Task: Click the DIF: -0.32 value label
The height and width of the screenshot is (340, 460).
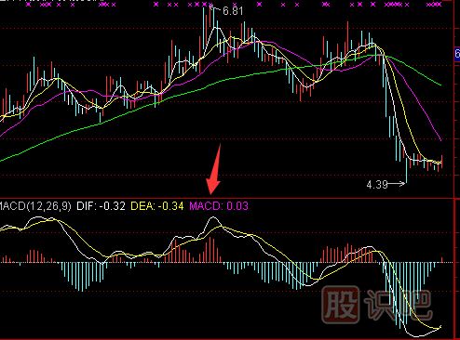Action: click(x=101, y=206)
